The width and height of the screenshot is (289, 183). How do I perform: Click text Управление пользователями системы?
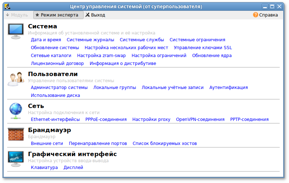point(71,81)
